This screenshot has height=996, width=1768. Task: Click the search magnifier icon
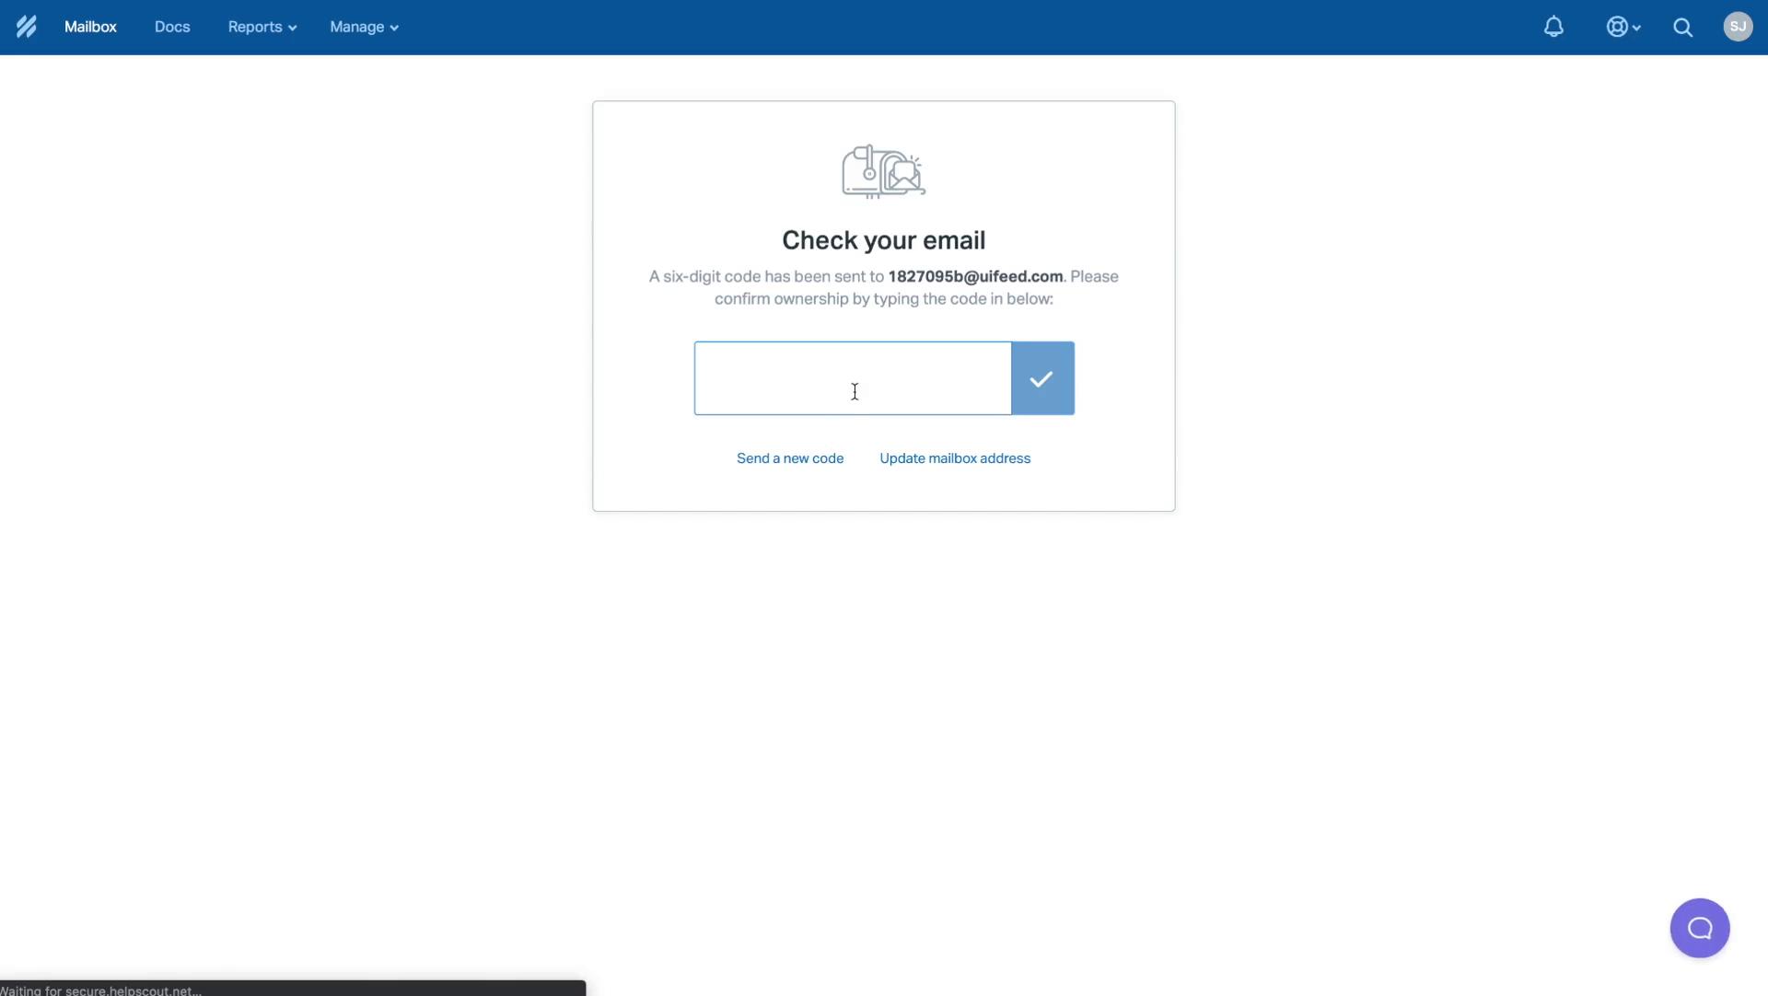pyautogui.click(x=1681, y=27)
